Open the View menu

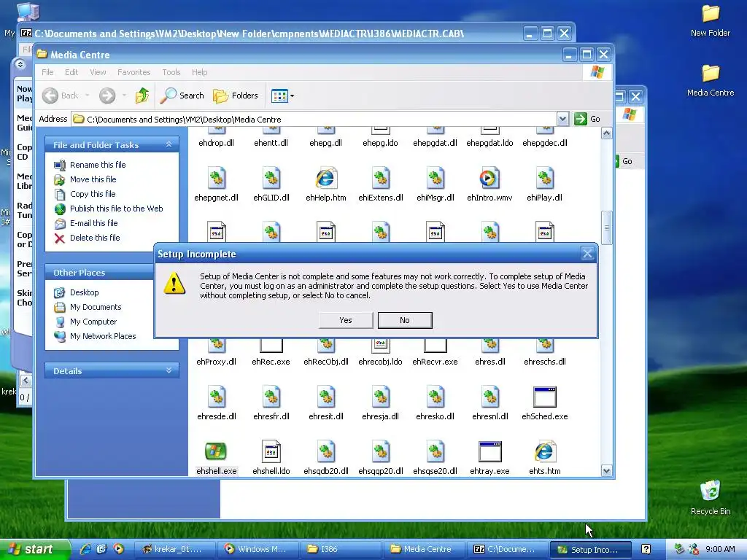point(98,72)
